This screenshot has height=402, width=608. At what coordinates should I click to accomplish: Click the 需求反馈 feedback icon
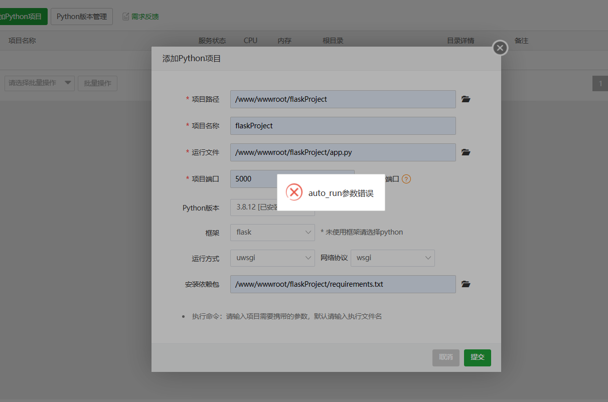pyautogui.click(x=125, y=17)
